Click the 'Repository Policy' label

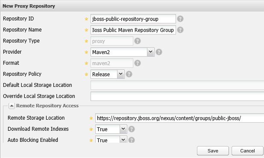click(x=22, y=74)
